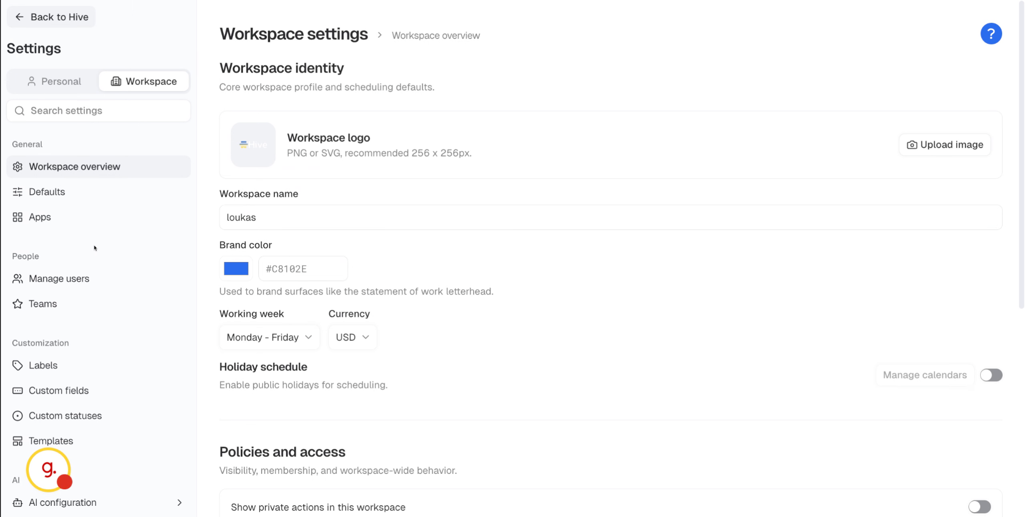This screenshot has width=1025, height=517.
Task: Click the Workspace logo thumbnail
Action: point(253,145)
